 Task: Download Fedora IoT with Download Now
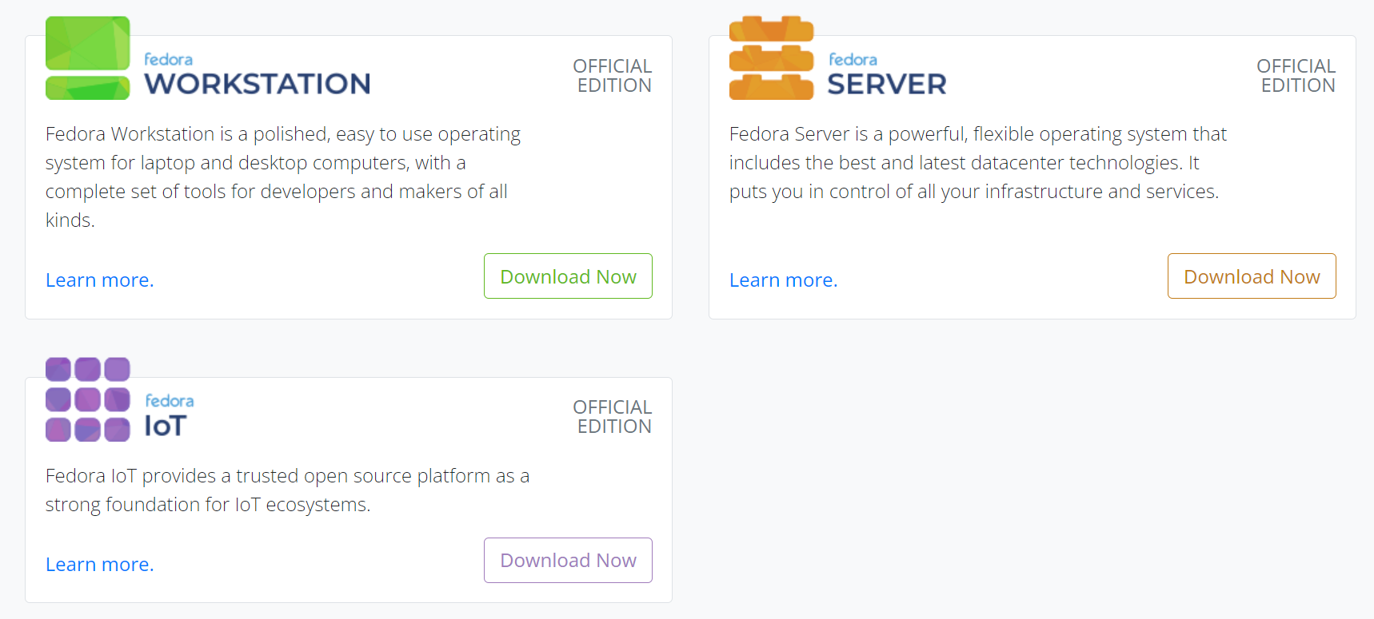[x=568, y=561]
